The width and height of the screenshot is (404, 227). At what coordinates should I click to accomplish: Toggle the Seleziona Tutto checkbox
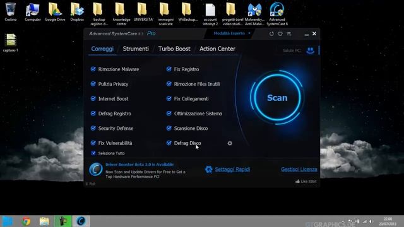pos(93,153)
